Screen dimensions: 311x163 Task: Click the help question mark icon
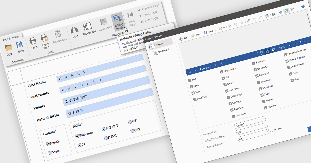(303, 6)
